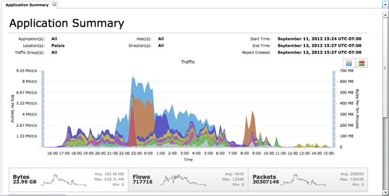389x196 pixels.
Task: Select the Application Summary tab label
Action: click(27, 5)
